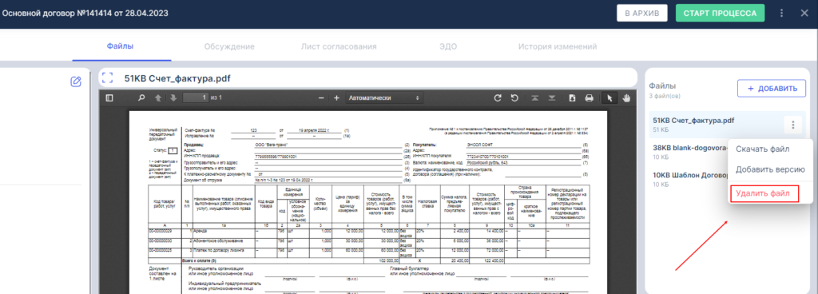This screenshot has height=294, width=818.
Task: Click the СТАРТ ПРОЦЕССА button
Action: point(720,13)
